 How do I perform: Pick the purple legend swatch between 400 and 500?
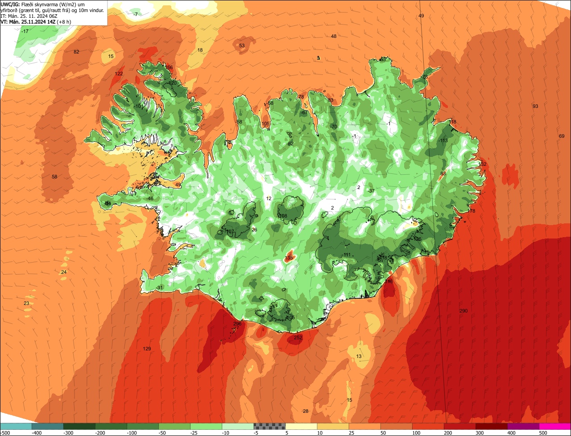coord(523,426)
